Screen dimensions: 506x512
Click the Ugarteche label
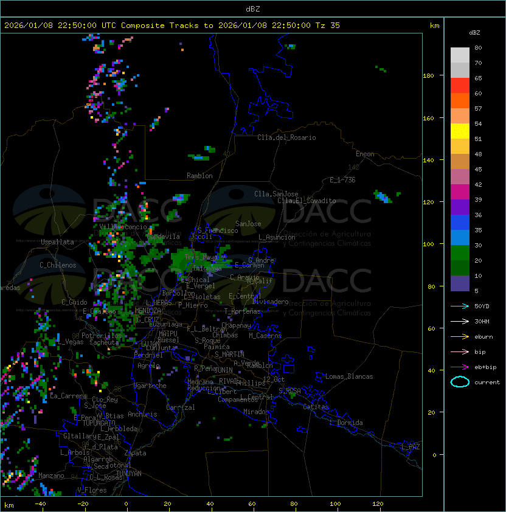point(150,386)
